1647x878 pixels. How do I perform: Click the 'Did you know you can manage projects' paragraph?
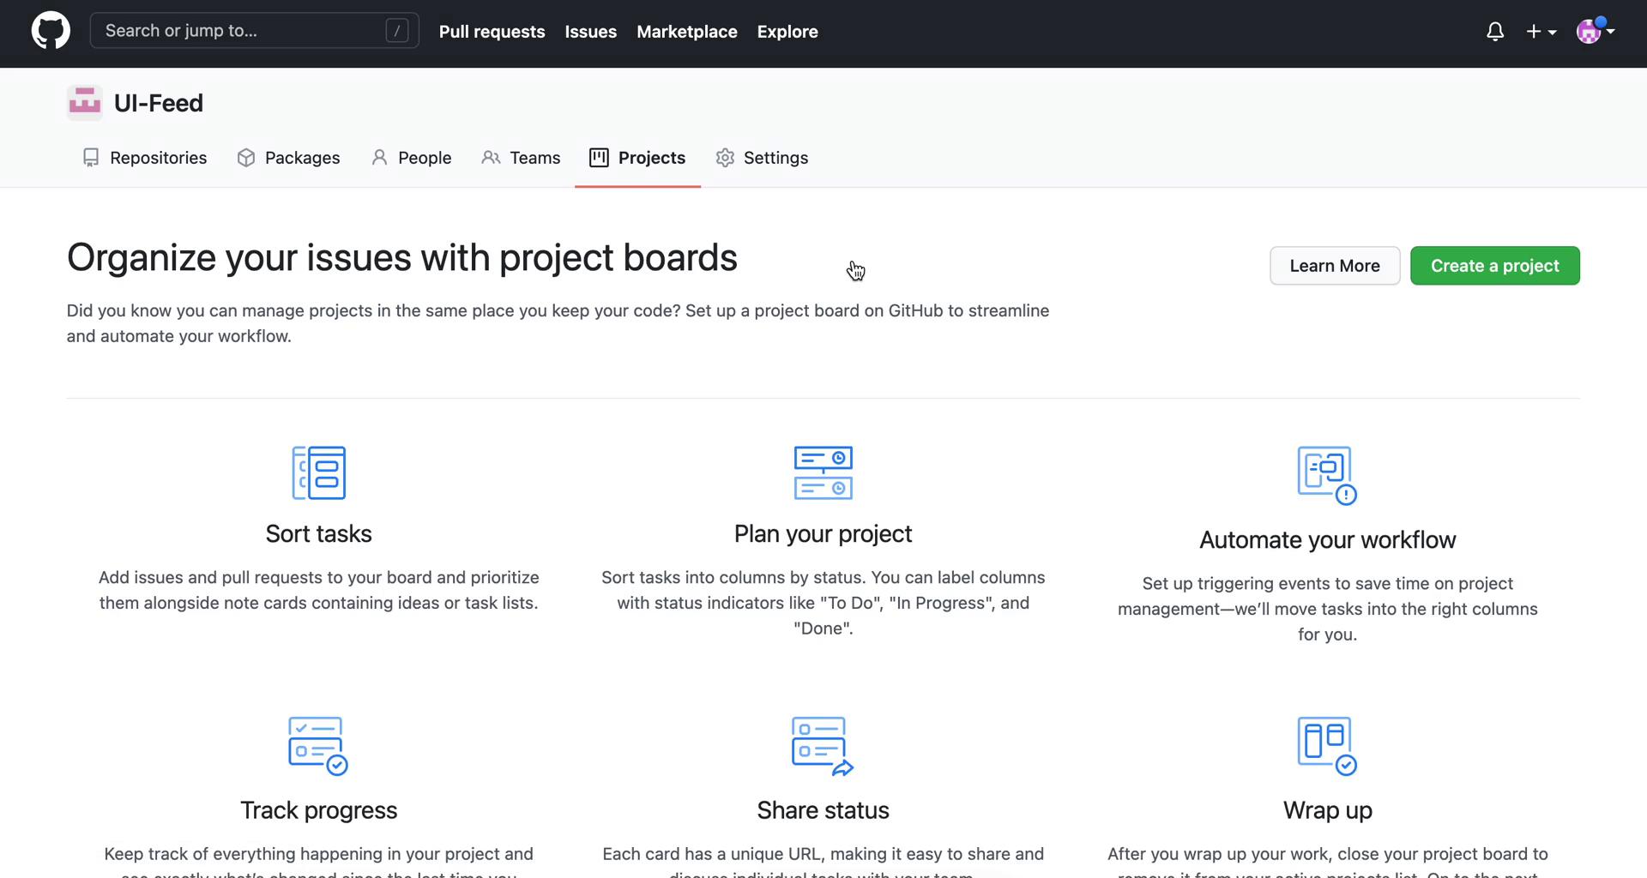(558, 323)
